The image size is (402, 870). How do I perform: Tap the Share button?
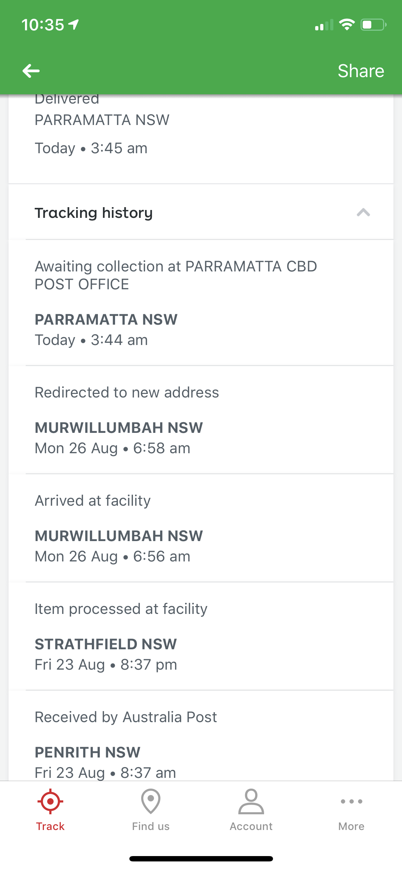point(361,71)
